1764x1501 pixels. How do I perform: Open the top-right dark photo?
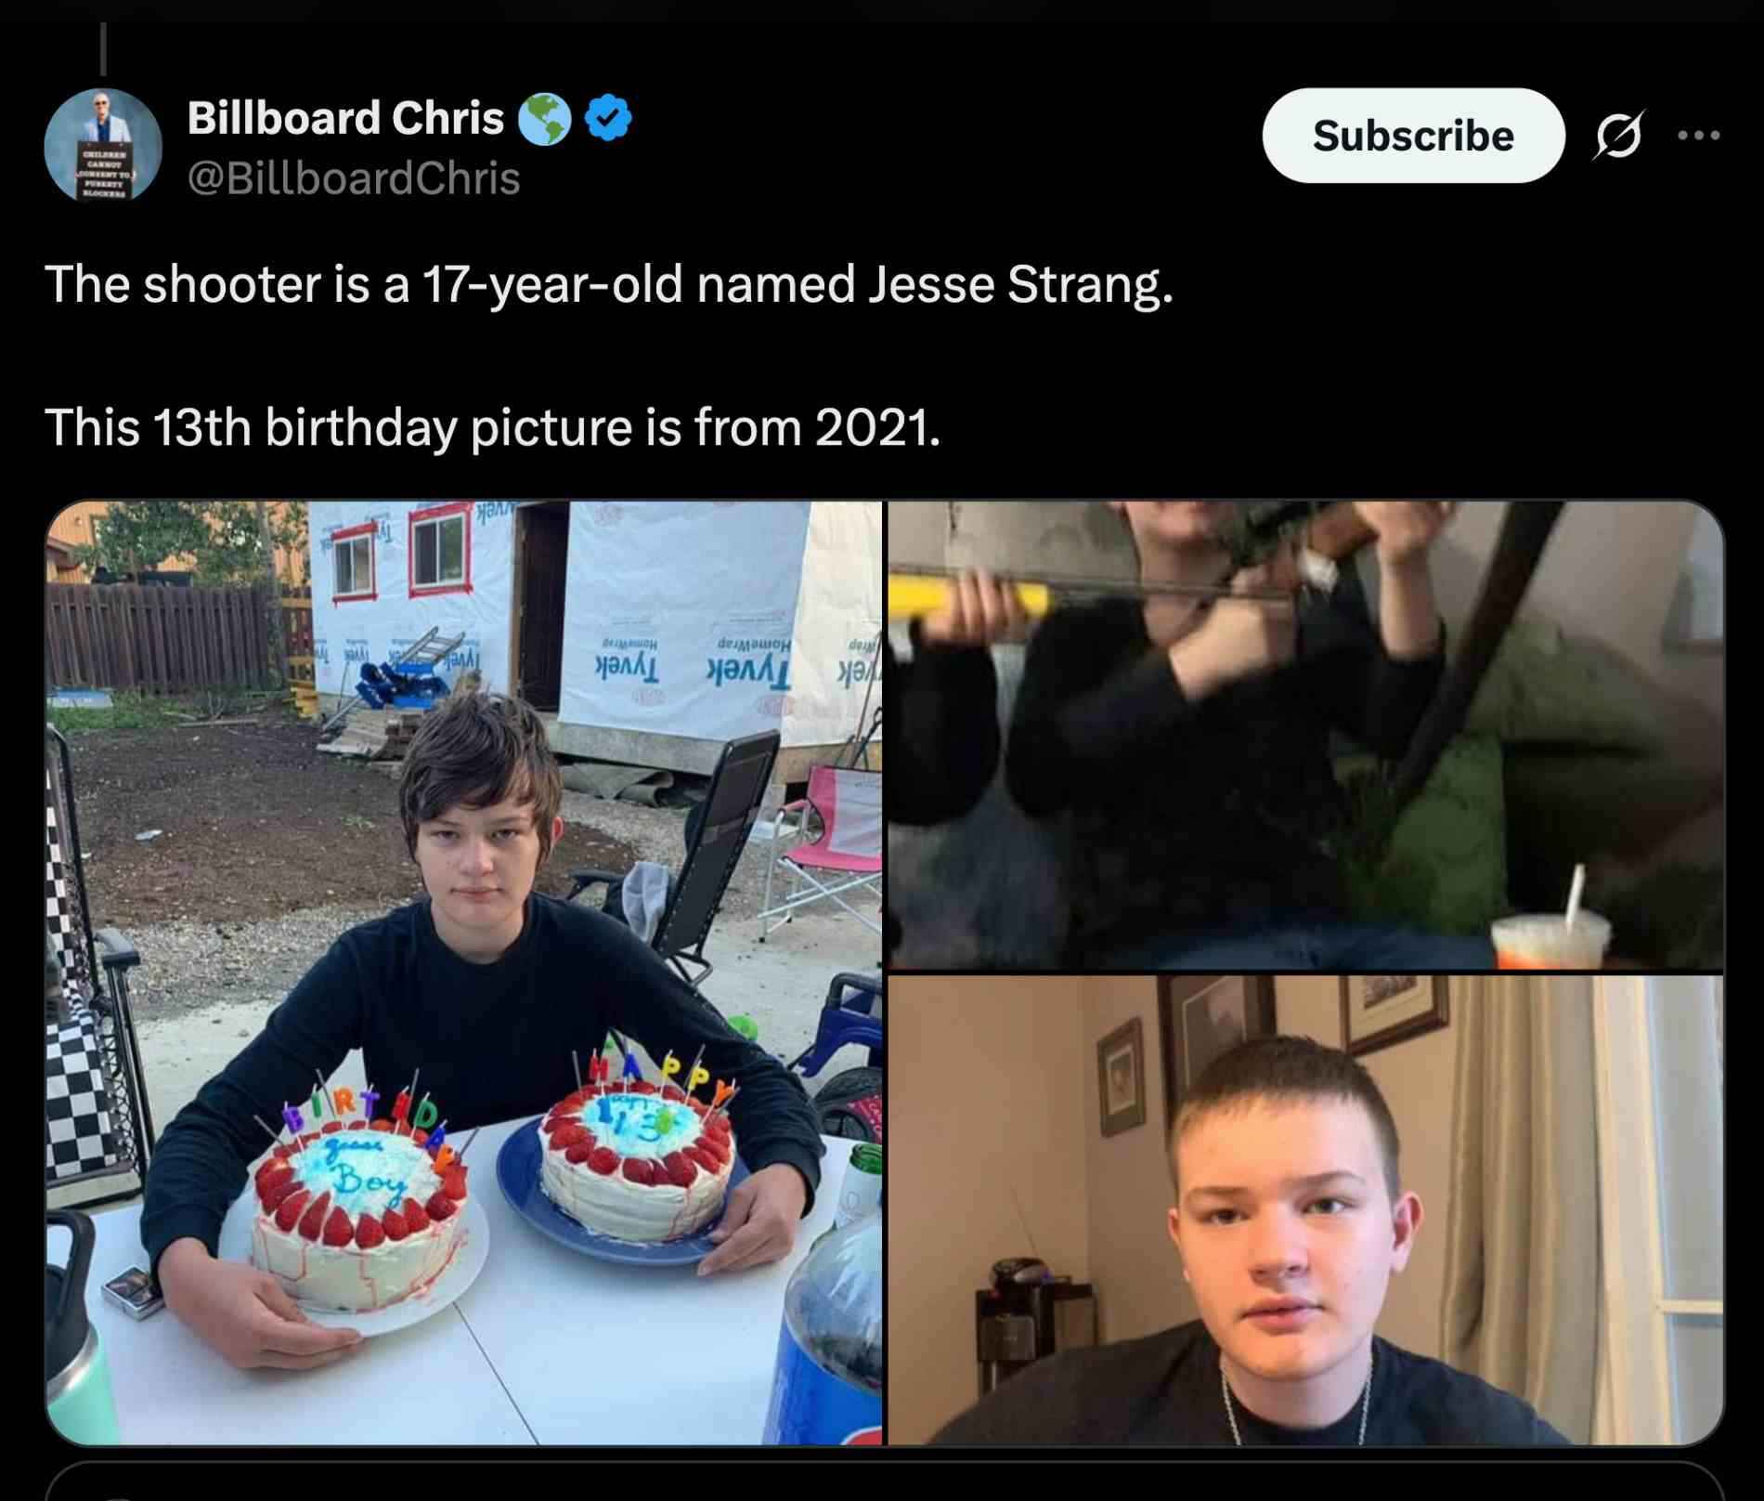coord(1305,735)
